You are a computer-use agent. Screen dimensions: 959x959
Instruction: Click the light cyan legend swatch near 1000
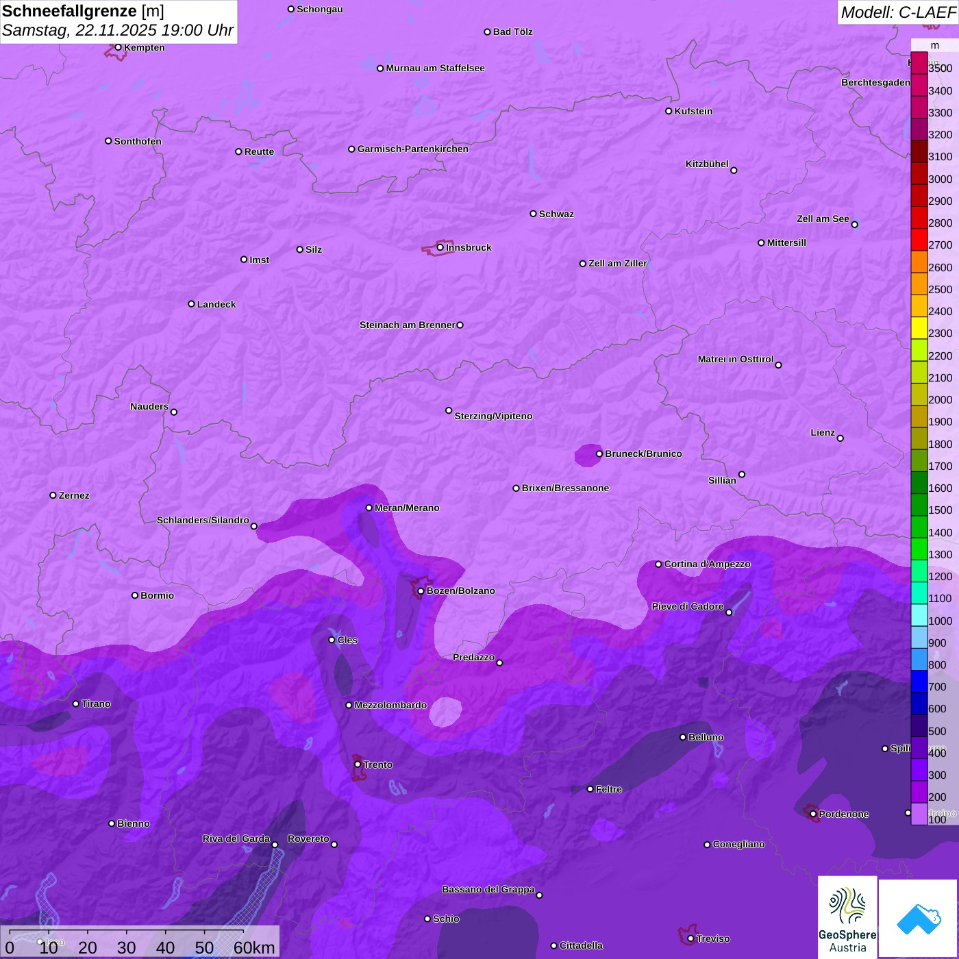[919, 614]
